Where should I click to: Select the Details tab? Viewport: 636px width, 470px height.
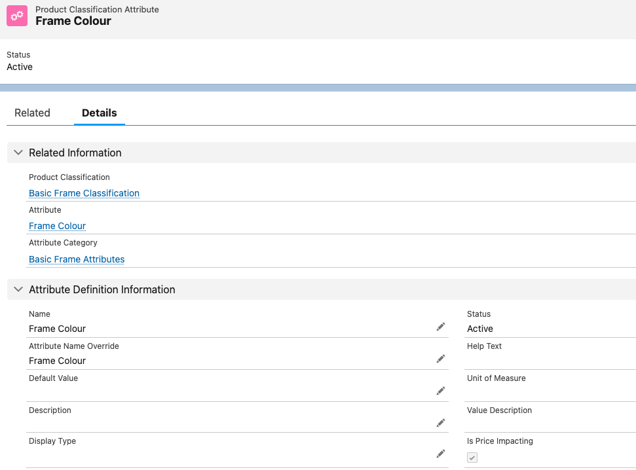tap(99, 113)
